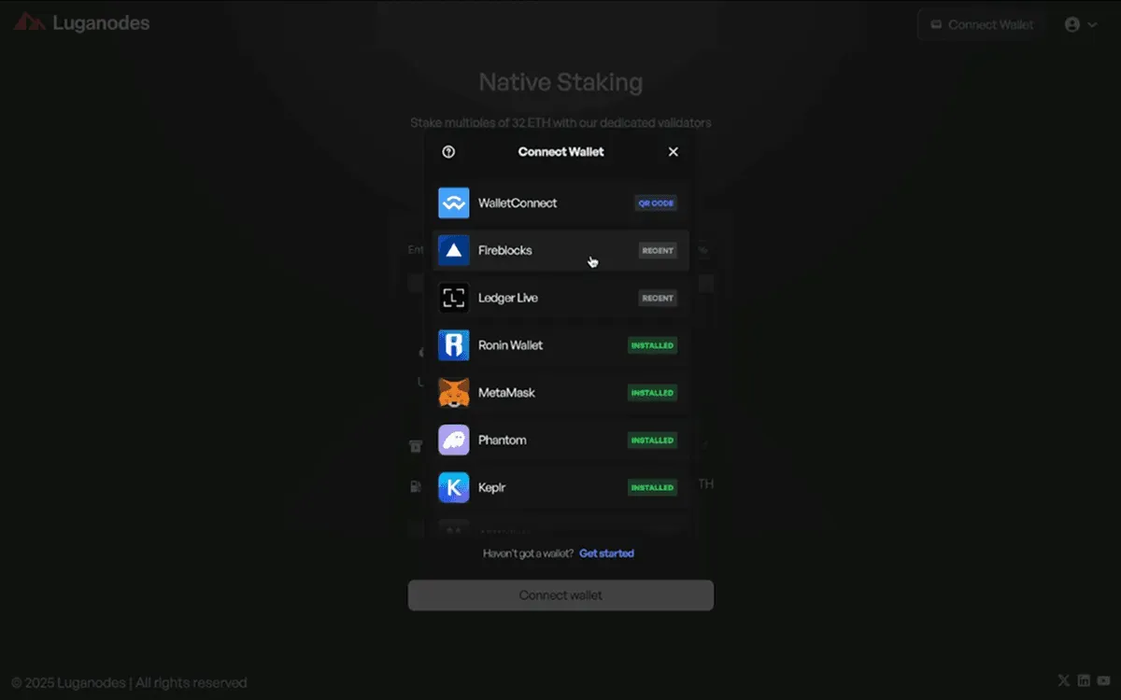Click the header Connect Wallet button
The width and height of the screenshot is (1121, 700).
pyautogui.click(x=983, y=25)
